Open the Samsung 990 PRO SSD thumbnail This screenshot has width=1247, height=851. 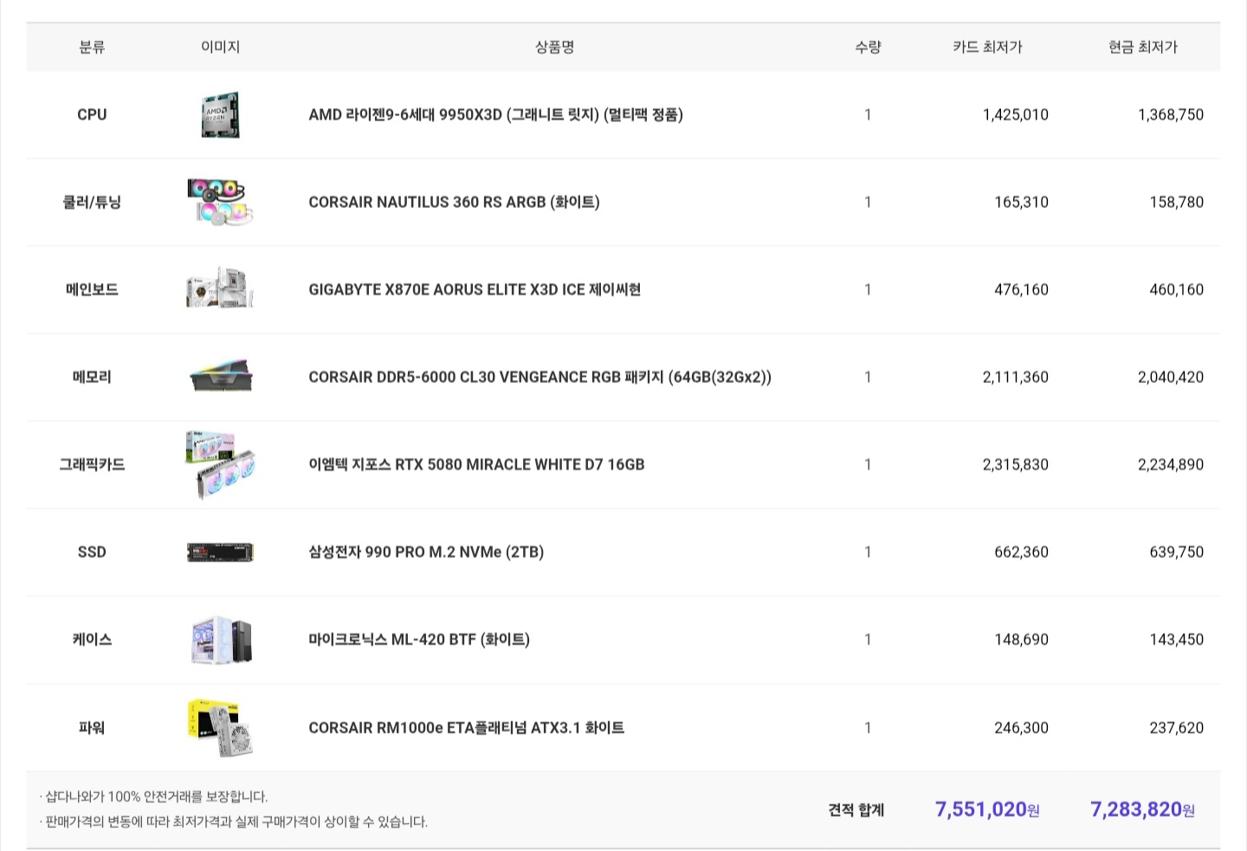click(221, 552)
